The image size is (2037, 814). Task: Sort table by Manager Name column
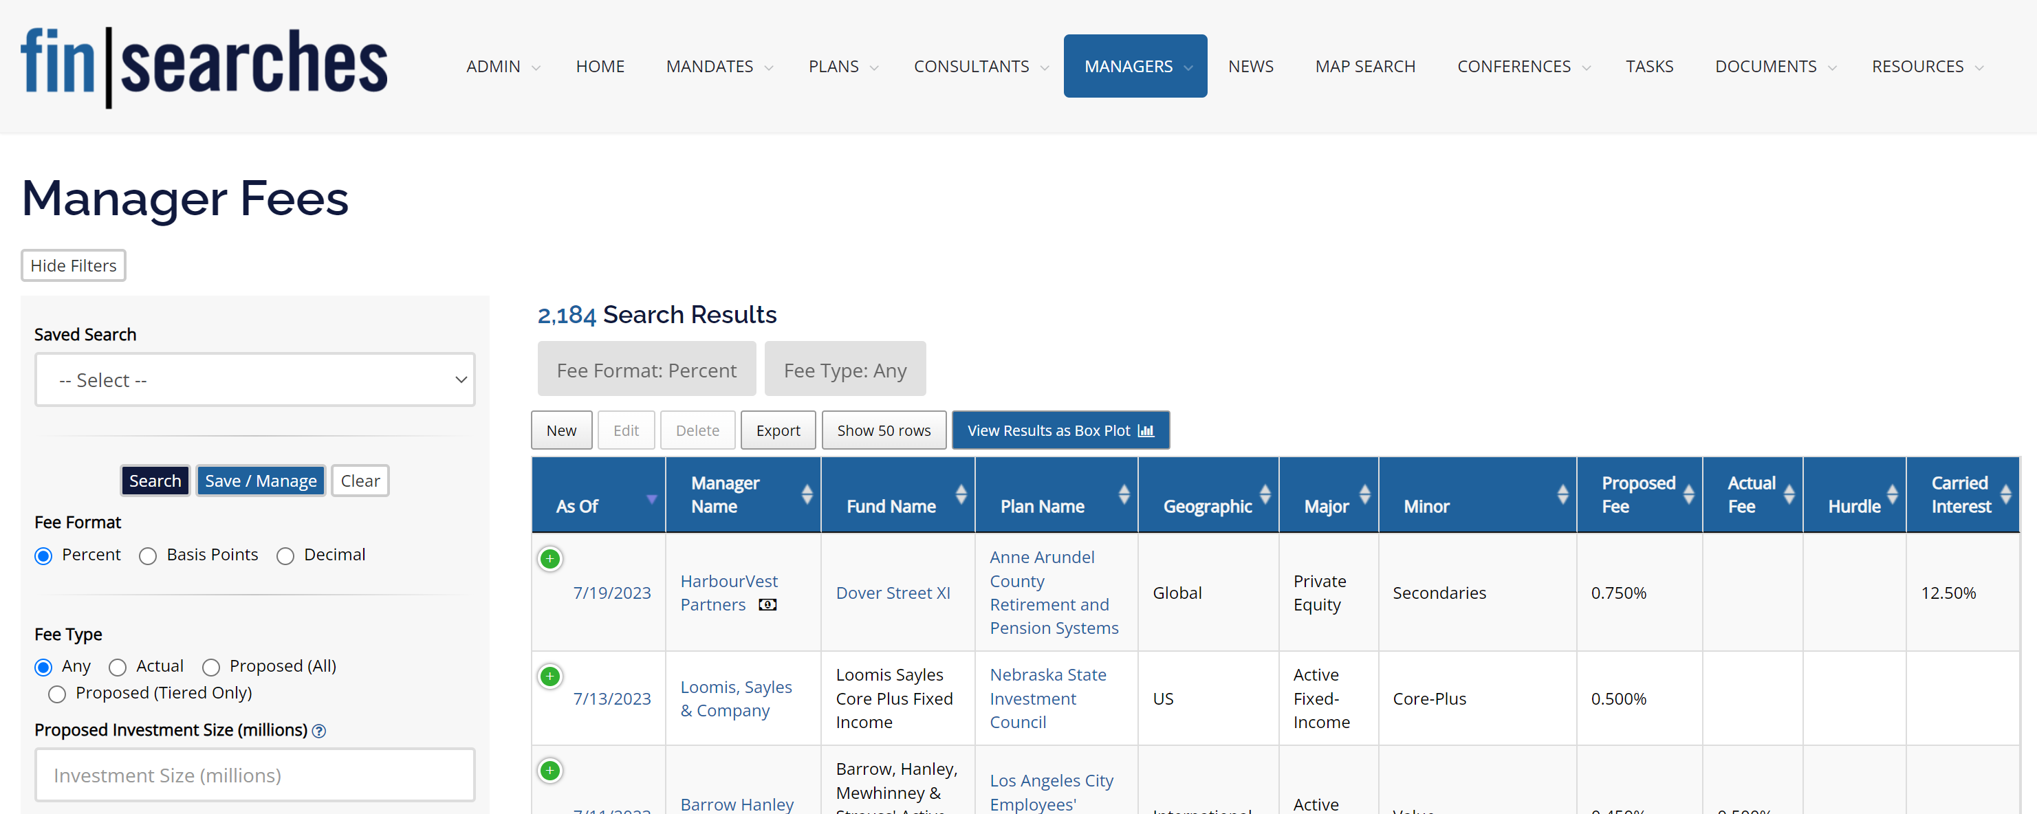807,495
